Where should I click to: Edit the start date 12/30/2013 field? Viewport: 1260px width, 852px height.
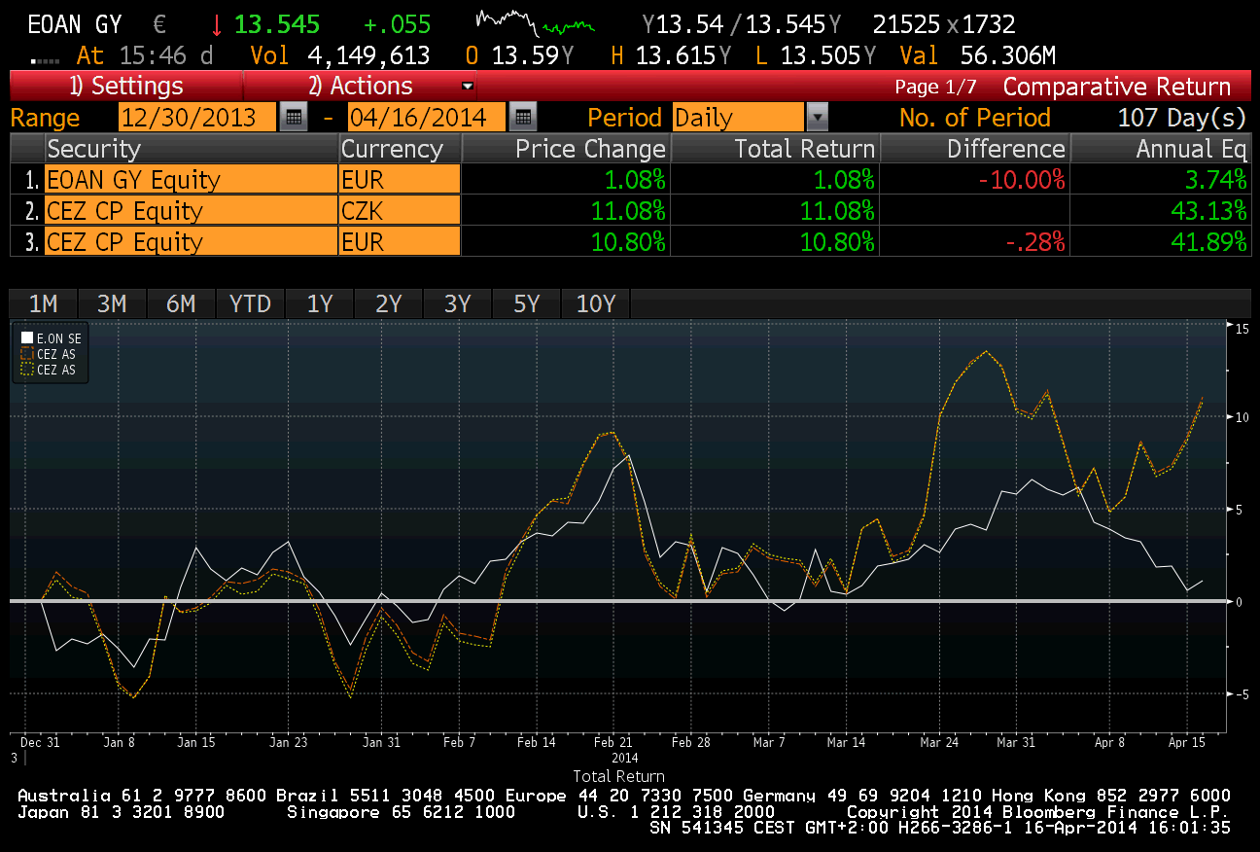click(197, 118)
